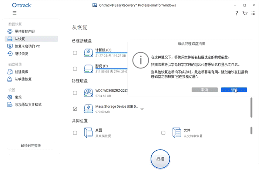
Task: Check the 文件 location checkbox
Action: coord(164,133)
